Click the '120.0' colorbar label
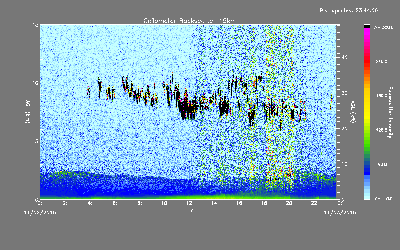 (x=382, y=130)
